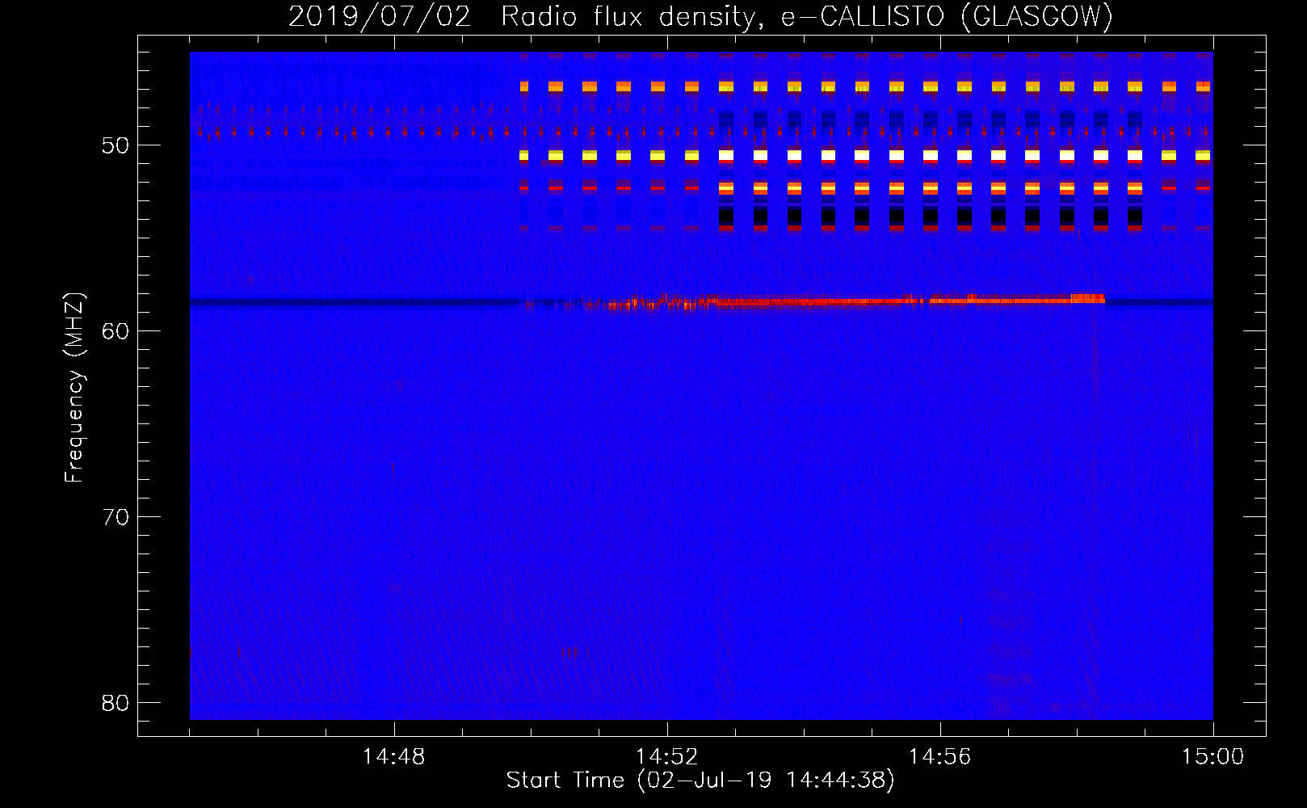This screenshot has height=808, width=1307.
Task: Click the Start Time axis label
Action: [700, 781]
